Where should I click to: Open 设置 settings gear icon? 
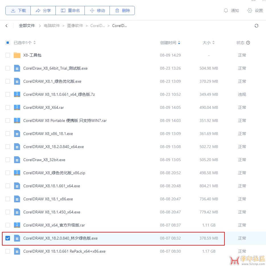[255, 11]
